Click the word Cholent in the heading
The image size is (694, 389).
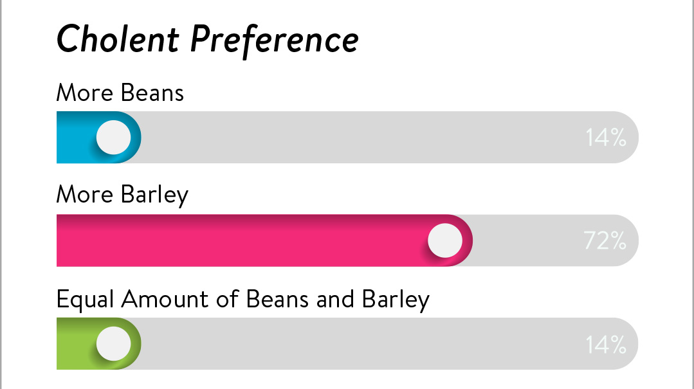tap(118, 39)
